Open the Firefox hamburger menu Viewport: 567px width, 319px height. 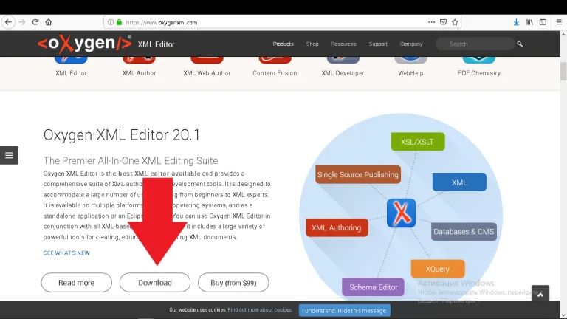[559, 22]
